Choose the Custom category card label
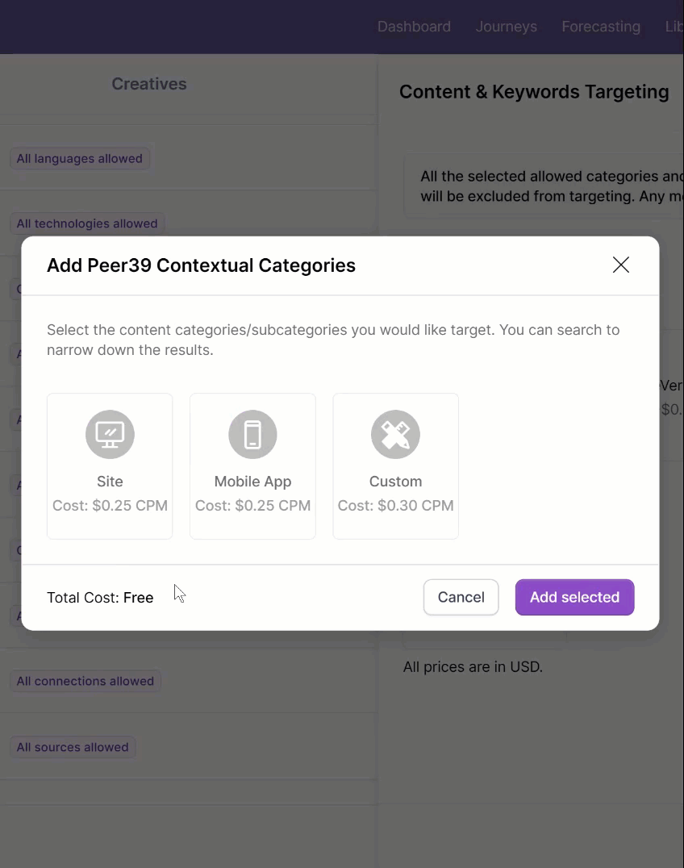684x868 pixels. pos(395,482)
